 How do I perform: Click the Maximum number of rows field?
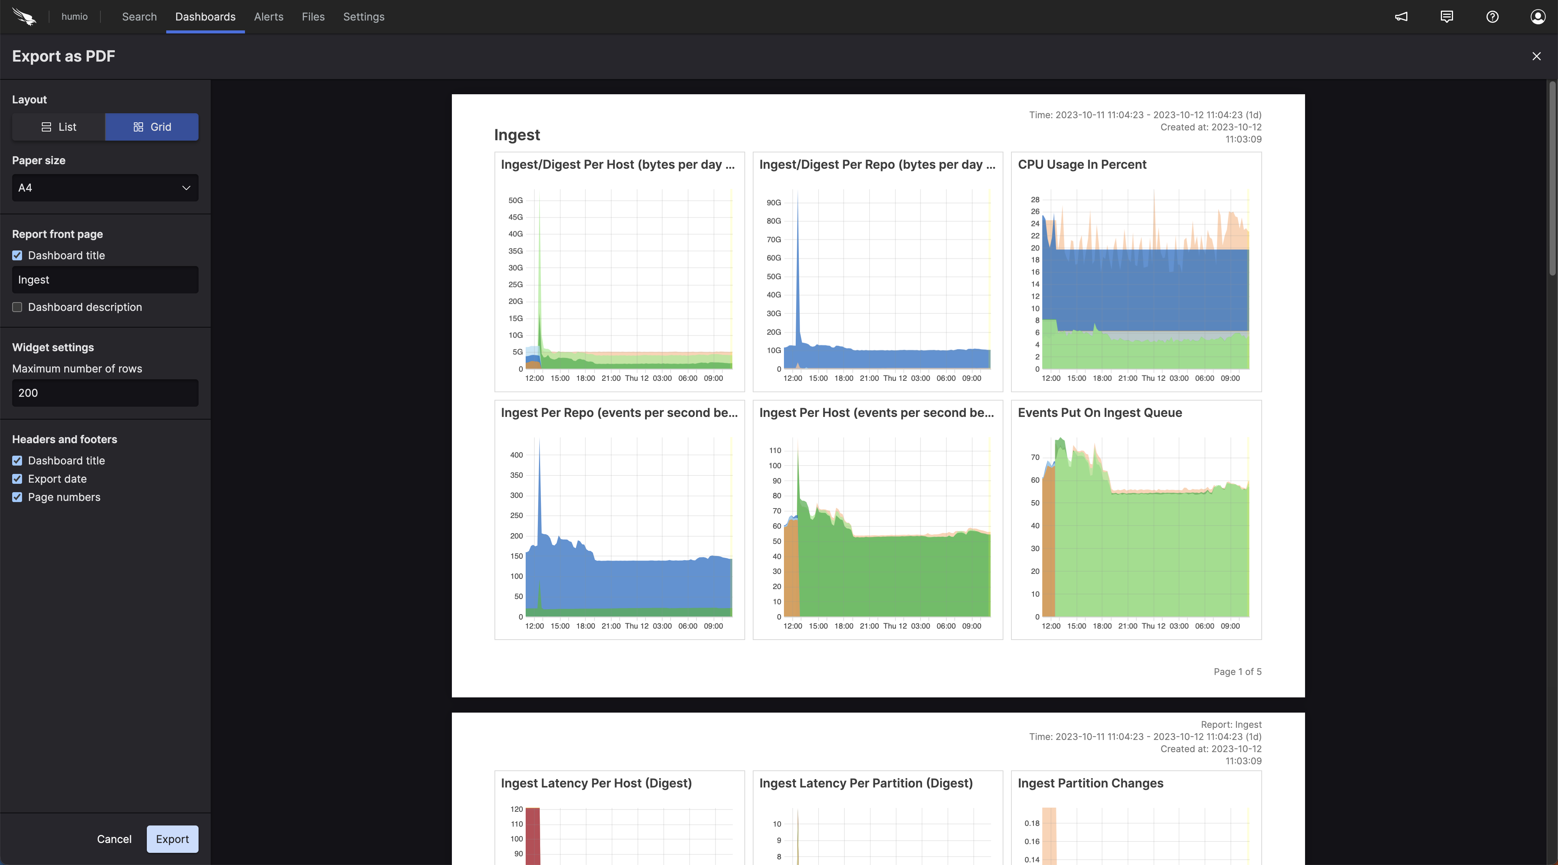pyautogui.click(x=105, y=393)
